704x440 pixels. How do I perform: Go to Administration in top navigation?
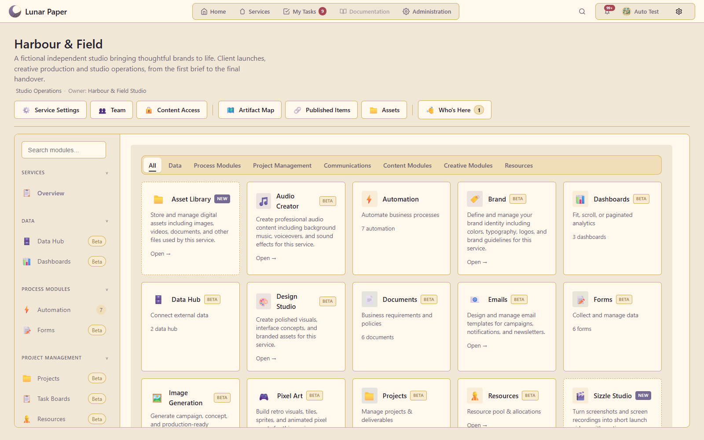click(427, 11)
